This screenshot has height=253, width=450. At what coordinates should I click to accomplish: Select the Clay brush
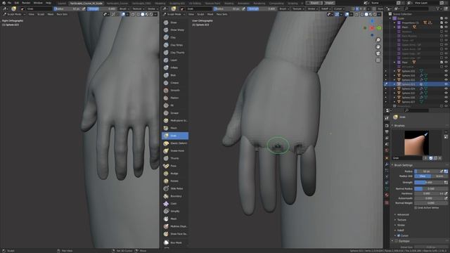[175, 37]
